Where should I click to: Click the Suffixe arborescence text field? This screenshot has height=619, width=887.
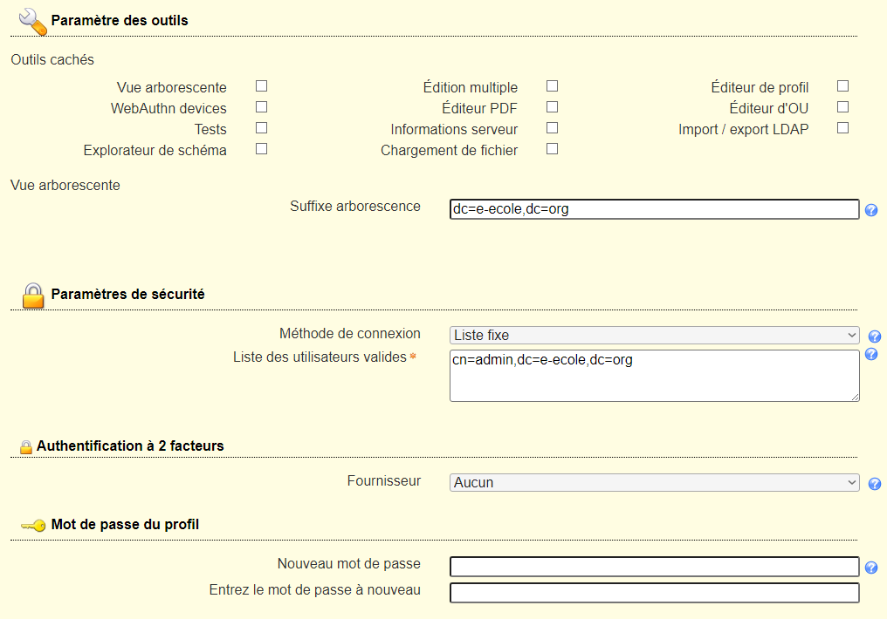click(x=654, y=209)
